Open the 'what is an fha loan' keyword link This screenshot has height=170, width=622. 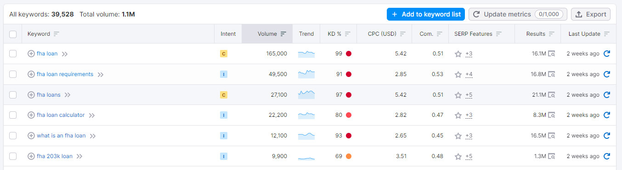[x=61, y=136]
